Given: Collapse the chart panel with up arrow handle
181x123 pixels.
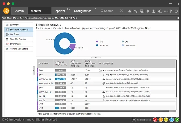Looking at the screenshot, I should 96,57.
